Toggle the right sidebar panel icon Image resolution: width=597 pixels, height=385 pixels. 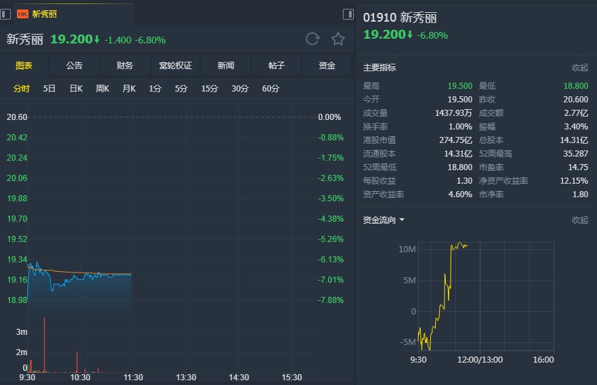[348, 14]
